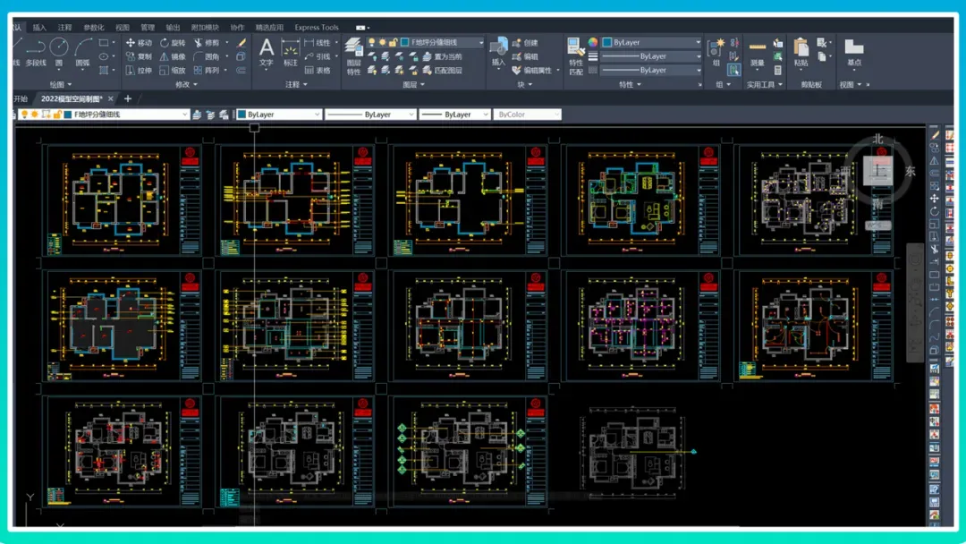
Task: Toggle layer freeze sun icon in ribbon layer box
Action: coord(382,43)
